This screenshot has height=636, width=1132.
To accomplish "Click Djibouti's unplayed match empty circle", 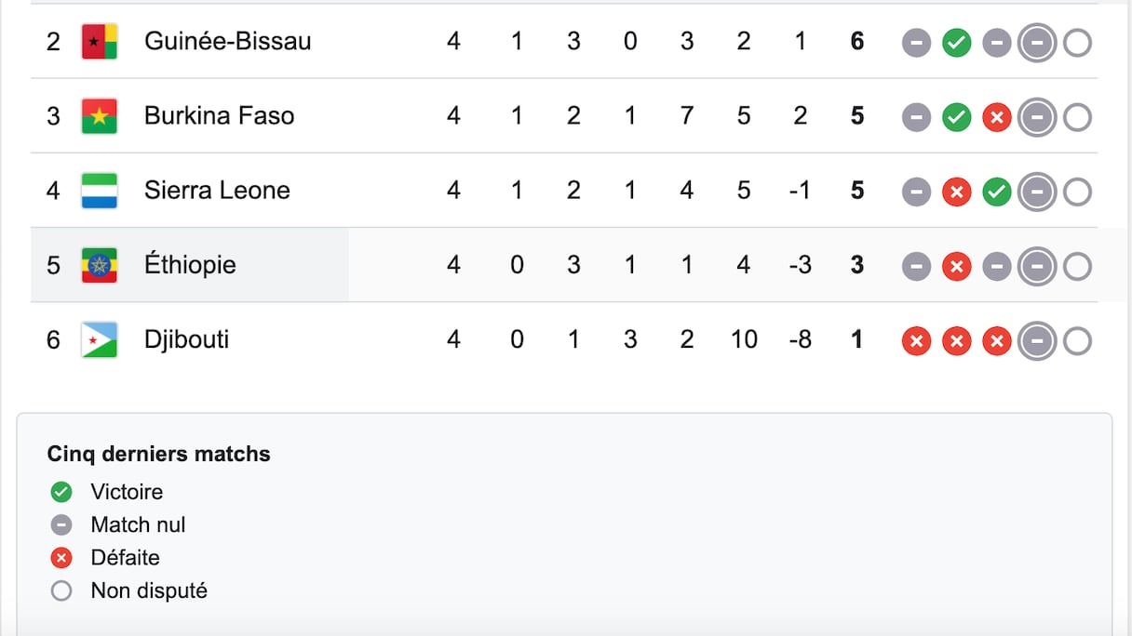I will click(x=1077, y=341).
